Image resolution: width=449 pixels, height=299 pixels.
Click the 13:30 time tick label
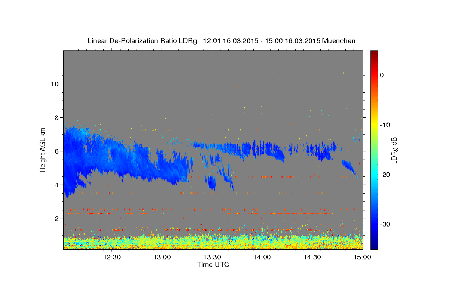pyautogui.click(x=212, y=257)
